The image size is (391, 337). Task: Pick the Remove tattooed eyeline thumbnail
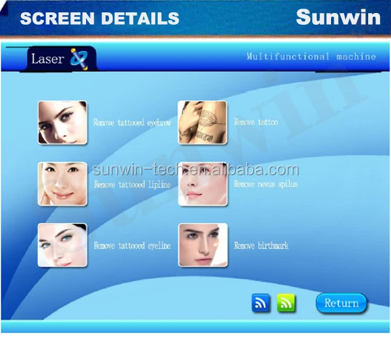click(x=63, y=245)
